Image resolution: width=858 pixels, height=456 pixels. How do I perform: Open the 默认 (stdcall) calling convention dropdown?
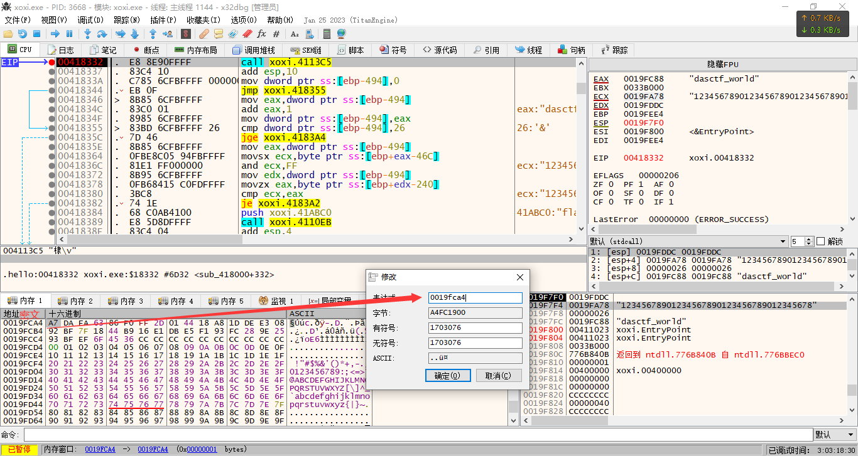pos(783,241)
